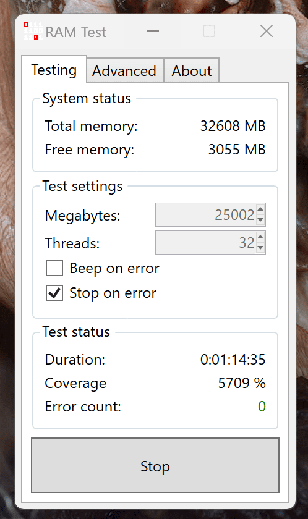Open the About tab
The image size is (308, 519).
click(x=192, y=70)
